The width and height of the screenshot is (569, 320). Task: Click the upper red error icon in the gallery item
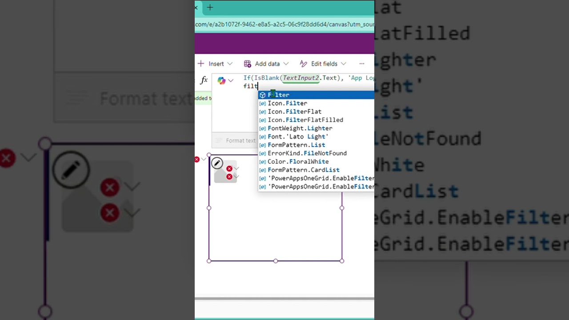coord(229,168)
